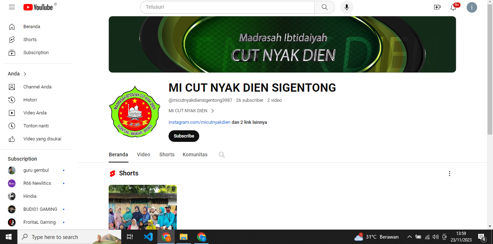Open the Create video icon
Screen dimensions: 493x244
point(437,7)
